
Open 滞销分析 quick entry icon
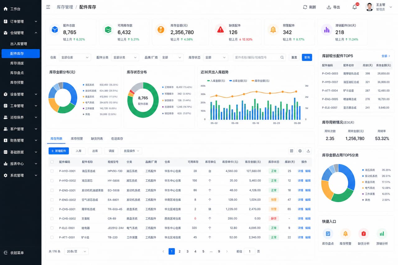382,234
